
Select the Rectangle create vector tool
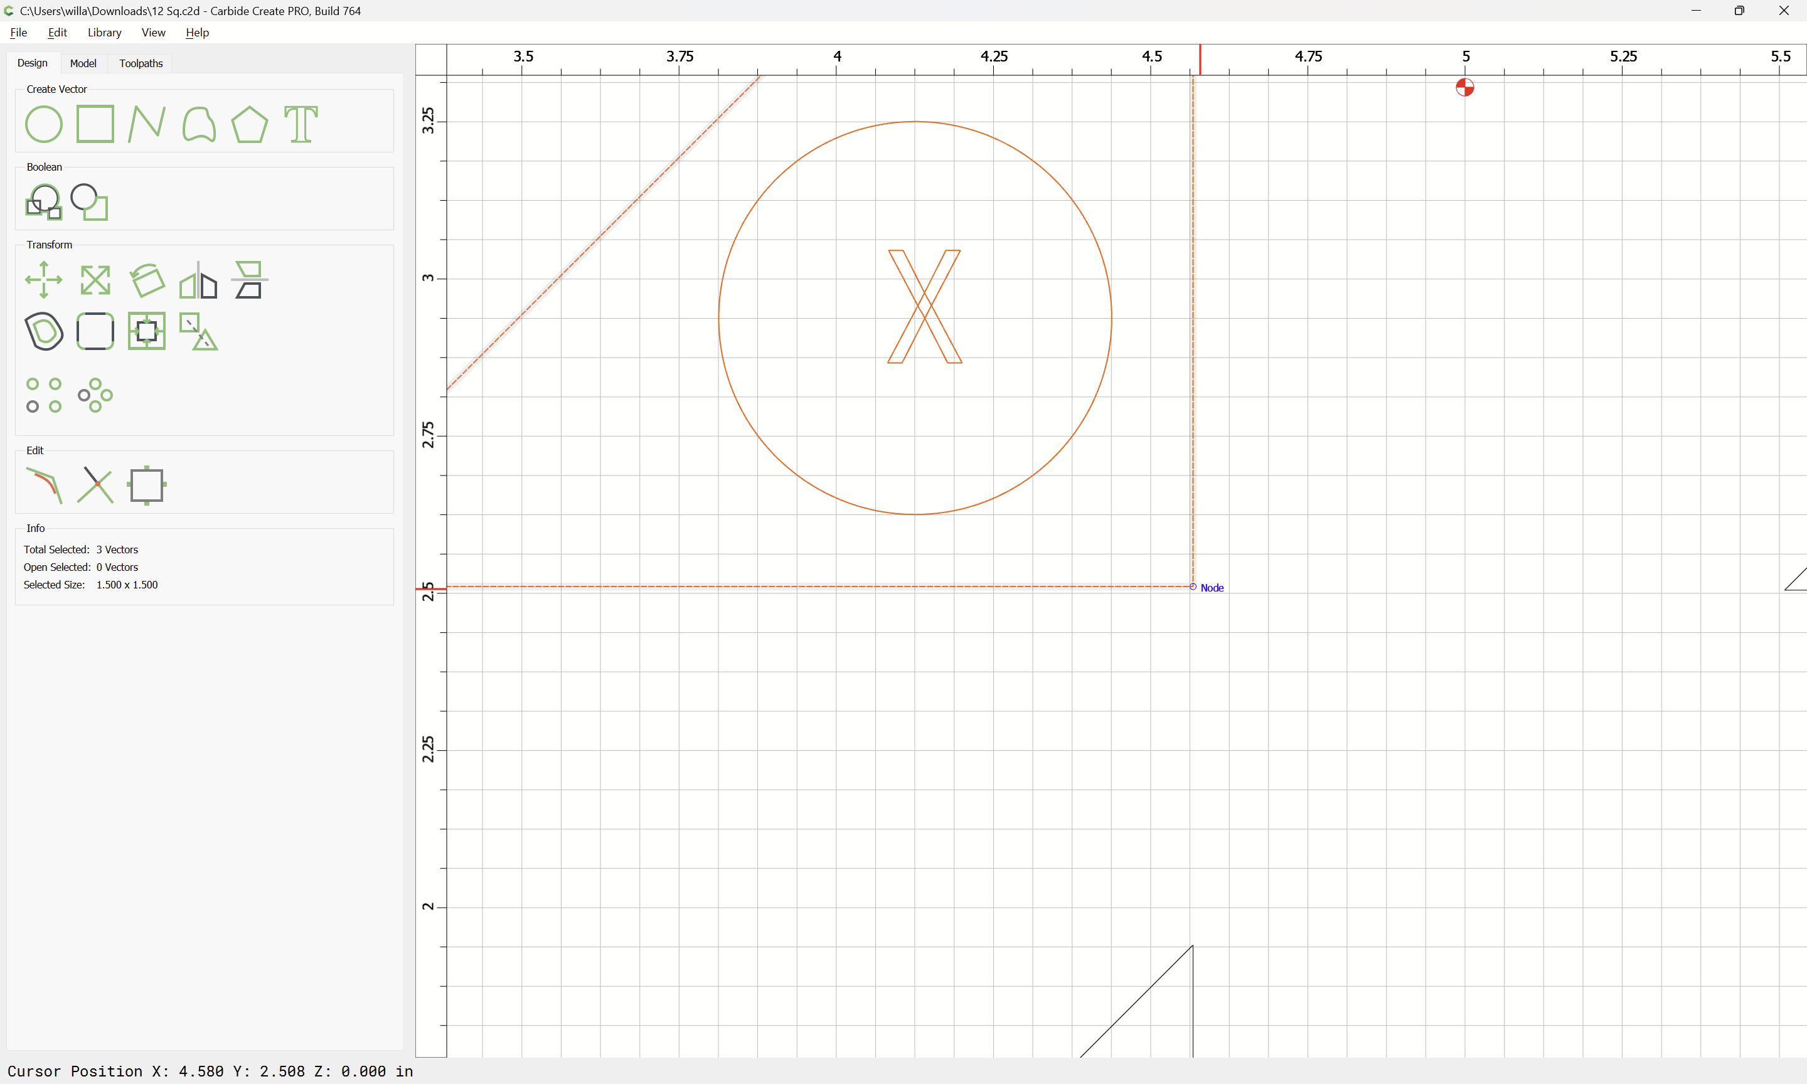(95, 124)
